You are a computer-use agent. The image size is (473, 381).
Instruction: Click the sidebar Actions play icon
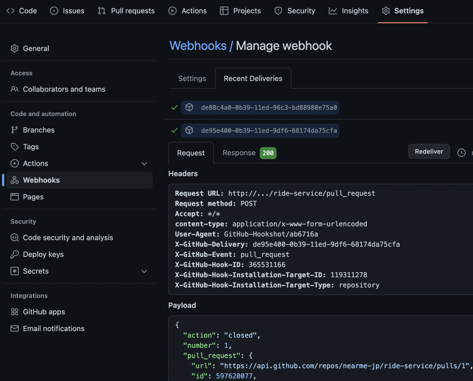point(15,164)
